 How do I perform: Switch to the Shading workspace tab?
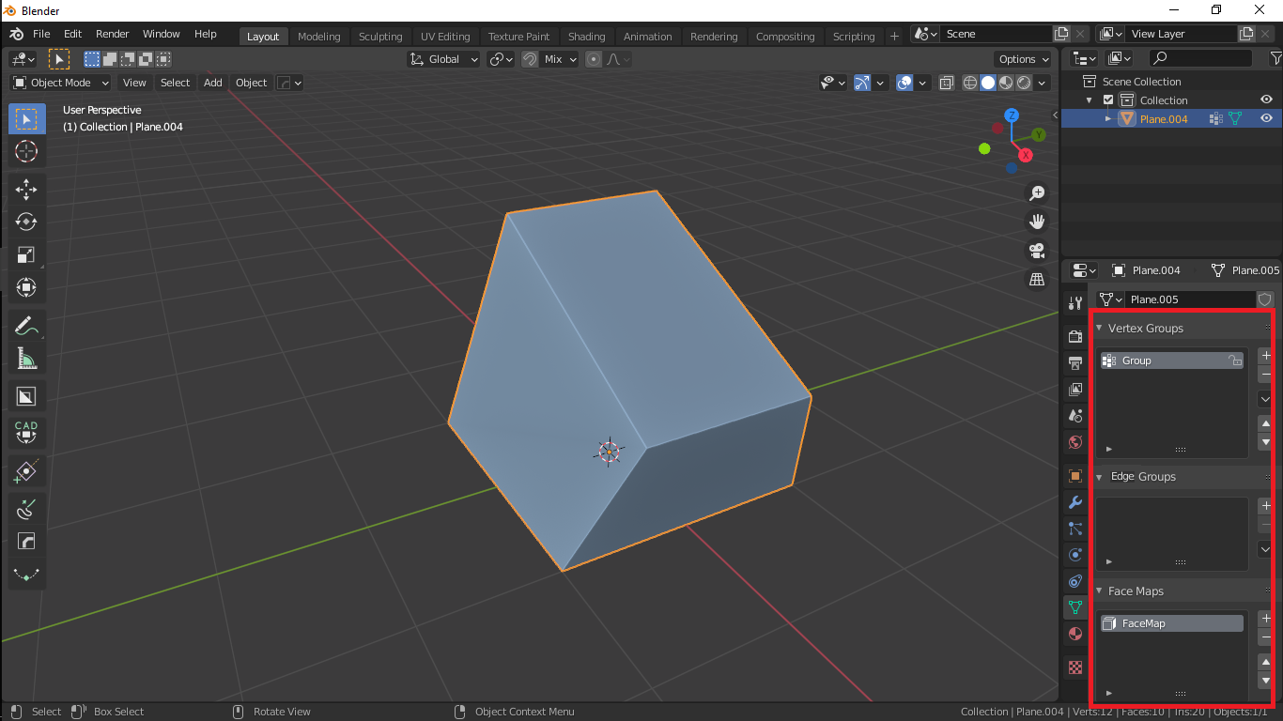point(586,37)
